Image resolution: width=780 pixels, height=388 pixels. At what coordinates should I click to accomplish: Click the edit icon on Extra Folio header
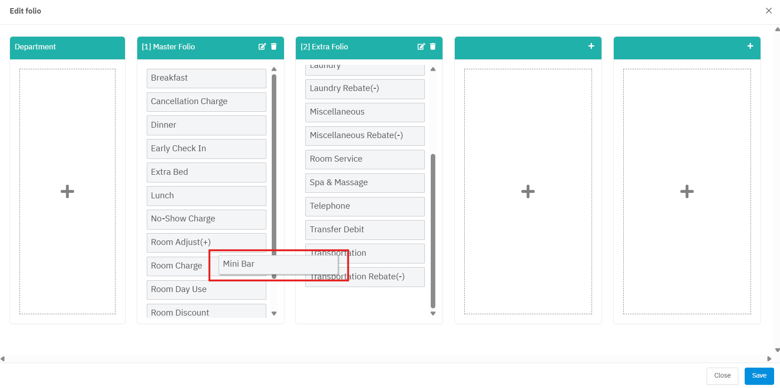[x=421, y=47]
